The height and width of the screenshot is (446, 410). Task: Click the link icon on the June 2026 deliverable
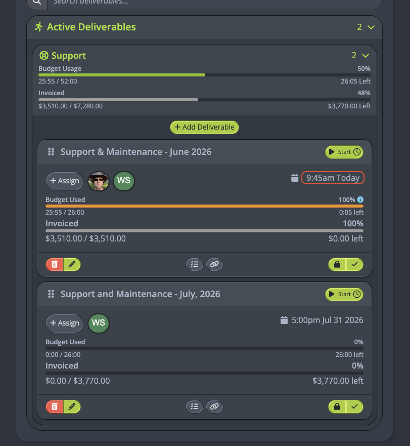[x=214, y=265]
